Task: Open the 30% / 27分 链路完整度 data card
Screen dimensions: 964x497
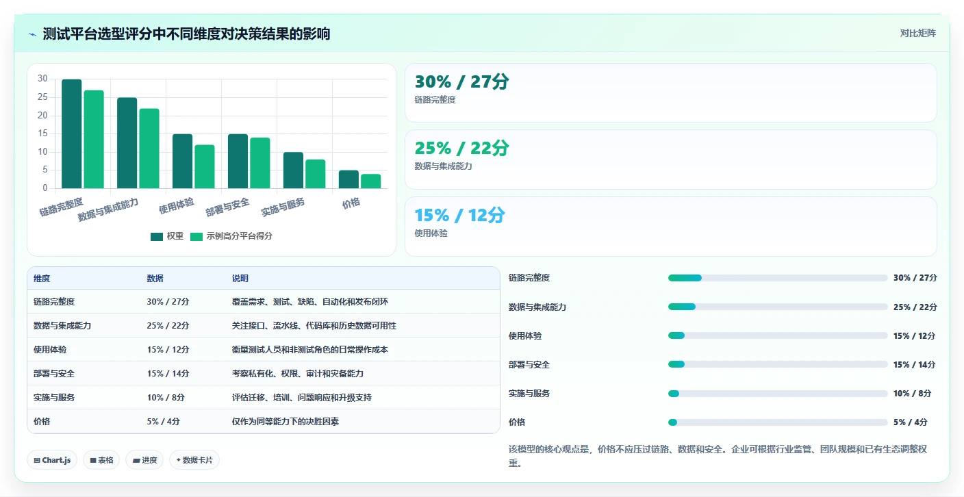Action: point(670,93)
